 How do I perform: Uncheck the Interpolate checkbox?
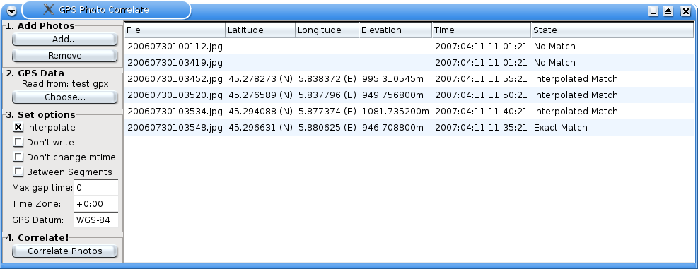point(18,128)
